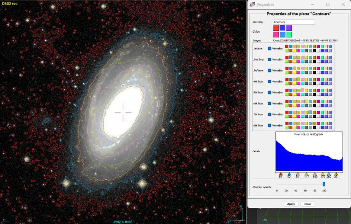Screen dimensions: 351x224
Task: Hide the 8th contour level via Viewable
Action: click(269, 125)
